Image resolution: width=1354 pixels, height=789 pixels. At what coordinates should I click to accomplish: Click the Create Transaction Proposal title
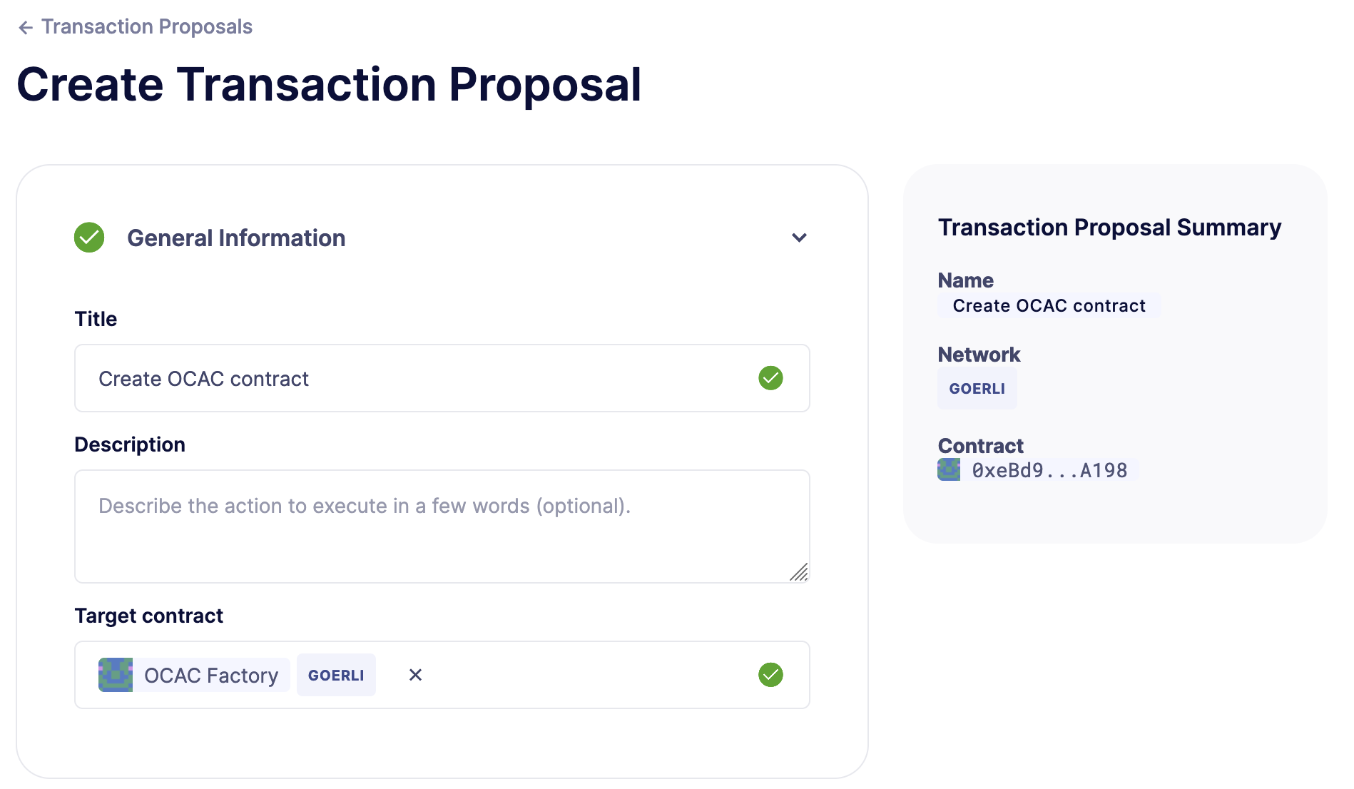click(x=330, y=84)
